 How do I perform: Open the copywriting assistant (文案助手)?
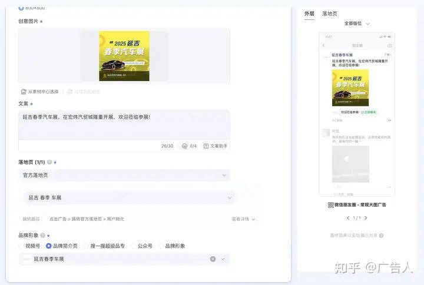[x=215, y=146]
